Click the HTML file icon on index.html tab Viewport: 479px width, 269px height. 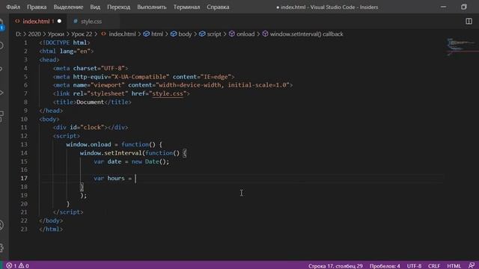pos(17,21)
